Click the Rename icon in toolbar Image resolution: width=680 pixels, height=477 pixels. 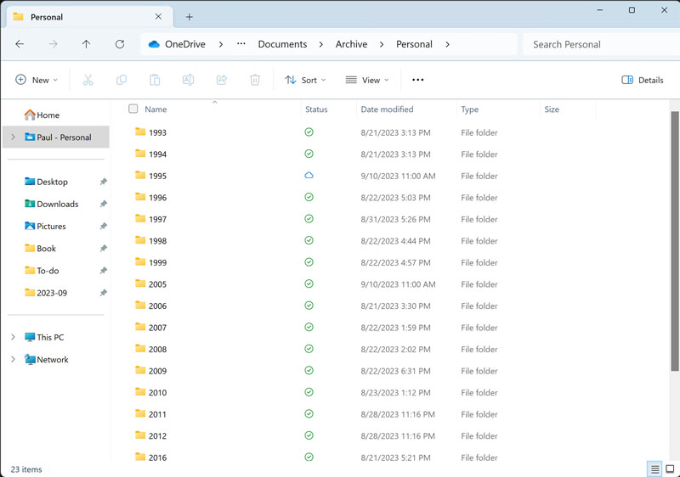point(188,80)
